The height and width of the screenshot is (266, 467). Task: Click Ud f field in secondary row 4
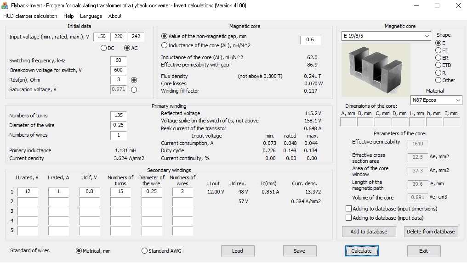[90, 221]
